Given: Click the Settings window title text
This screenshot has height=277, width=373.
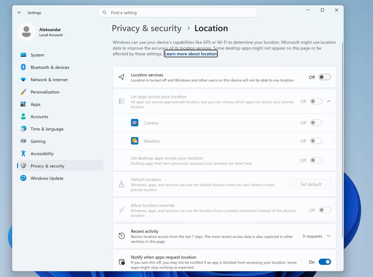Looking at the screenshot, I should coord(34,13).
